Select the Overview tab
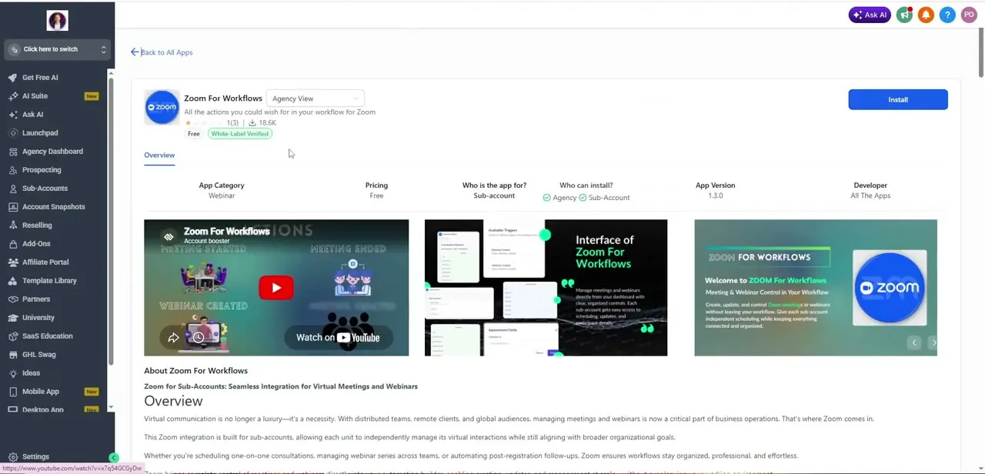Viewport: 985px width, 474px height. tap(159, 155)
